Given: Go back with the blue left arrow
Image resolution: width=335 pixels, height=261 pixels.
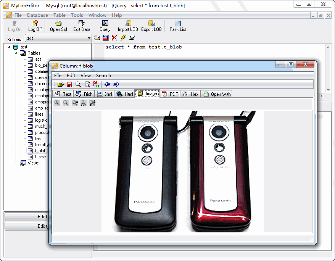Looking at the screenshot, I should point(107,84).
